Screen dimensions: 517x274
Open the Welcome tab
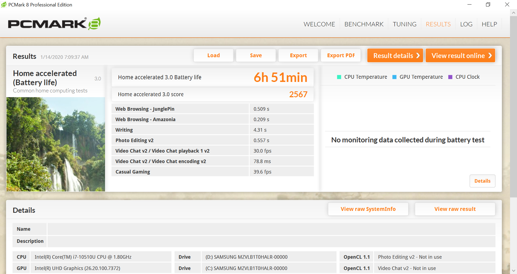click(319, 24)
